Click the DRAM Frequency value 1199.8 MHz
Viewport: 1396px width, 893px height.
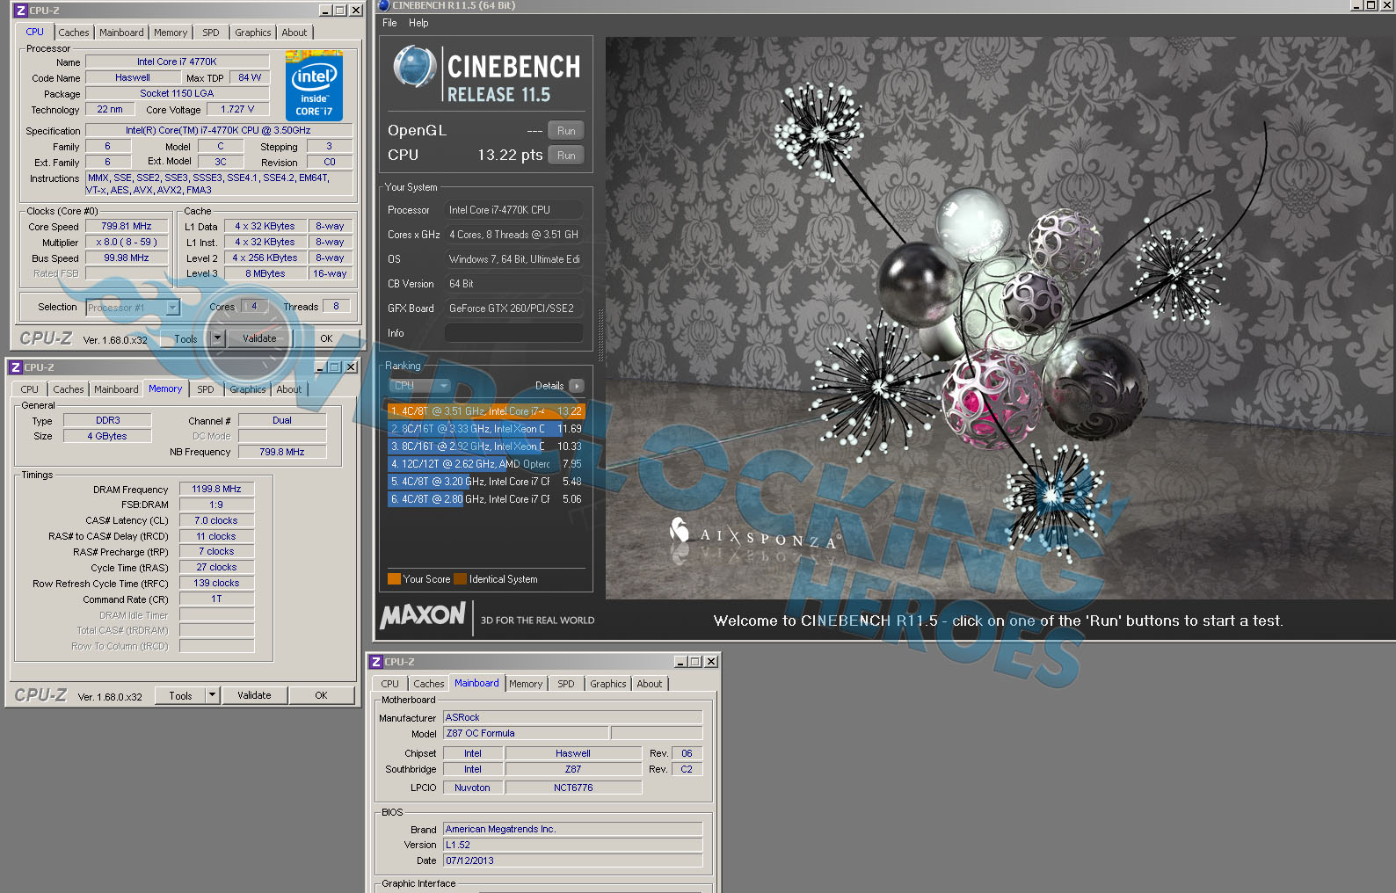point(216,490)
